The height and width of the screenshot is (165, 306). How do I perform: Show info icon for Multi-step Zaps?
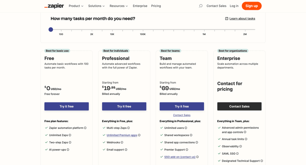(129, 128)
